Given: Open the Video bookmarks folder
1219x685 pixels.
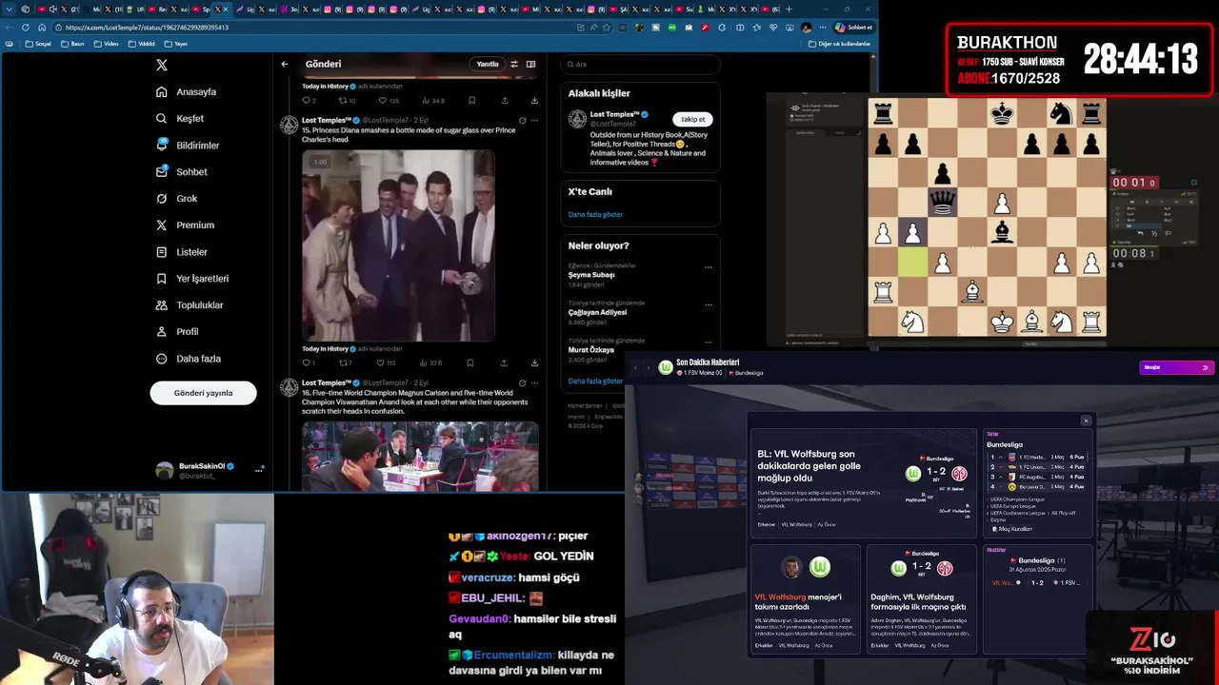Looking at the screenshot, I should click(107, 44).
